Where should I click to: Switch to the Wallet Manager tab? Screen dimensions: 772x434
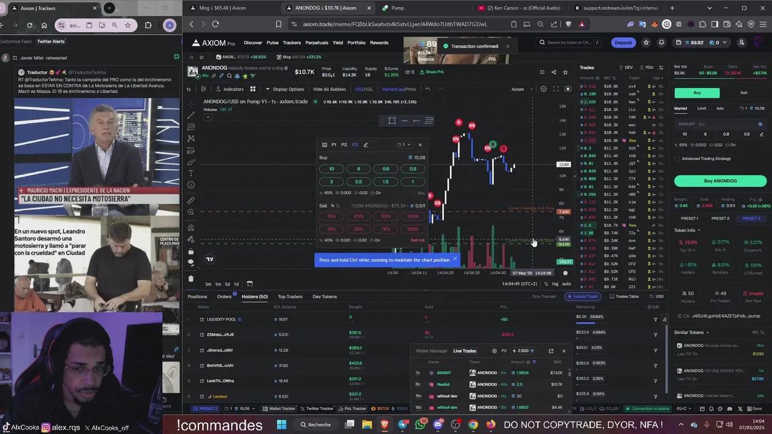pos(431,351)
